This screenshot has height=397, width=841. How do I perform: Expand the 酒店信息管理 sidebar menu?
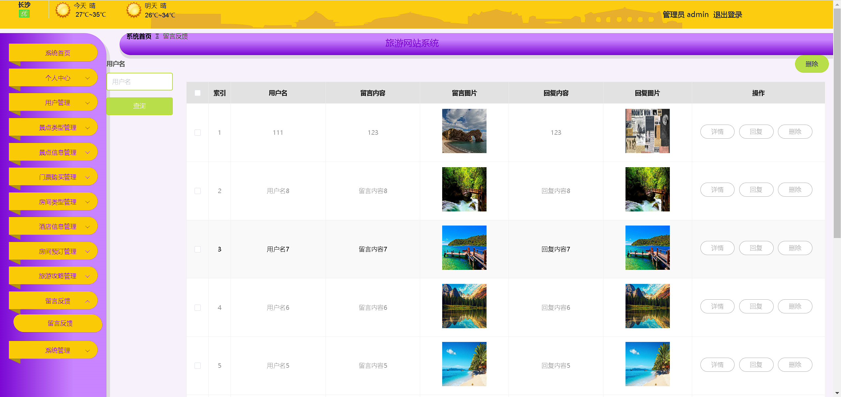pyautogui.click(x=57, y=227)
